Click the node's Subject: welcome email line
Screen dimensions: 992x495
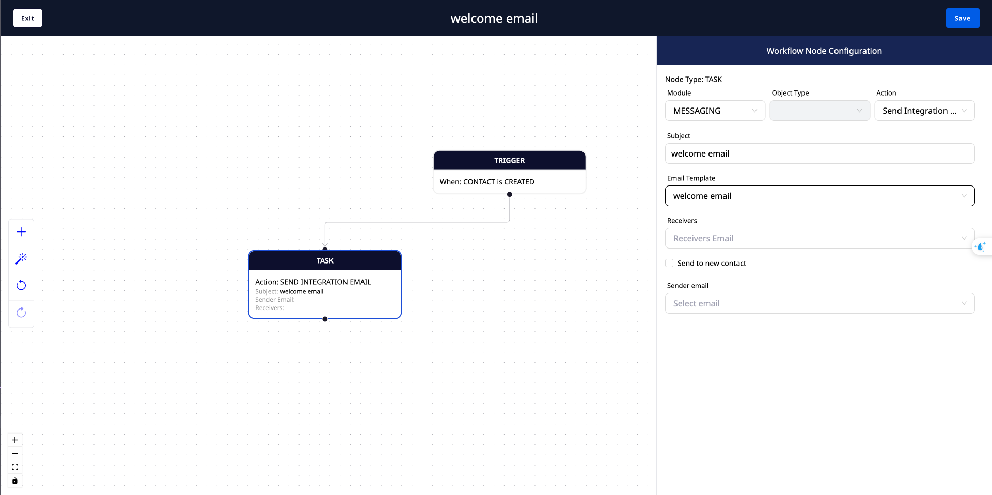tap(289, 291)
